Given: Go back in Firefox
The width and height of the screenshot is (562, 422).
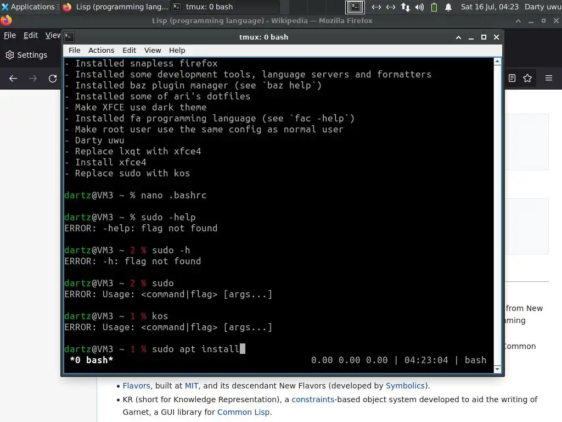Looking at the screenshot, I should pos(13,78).
